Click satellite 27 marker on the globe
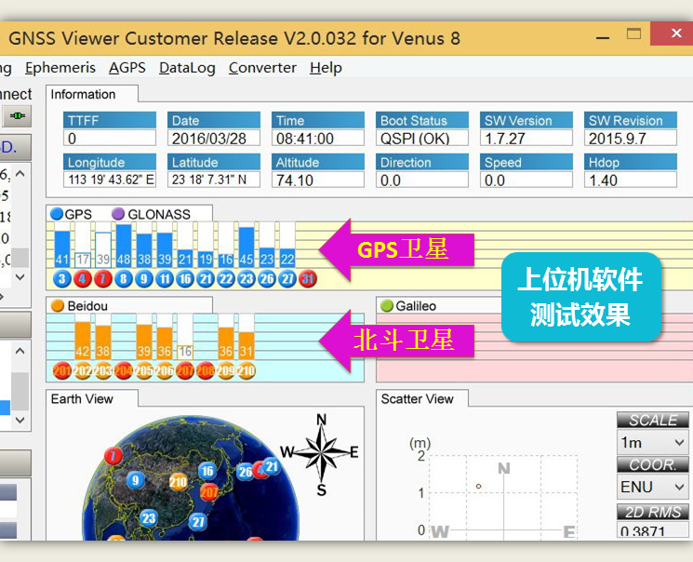693x562 pixels. pyautogui.click(x=197, y=522)
